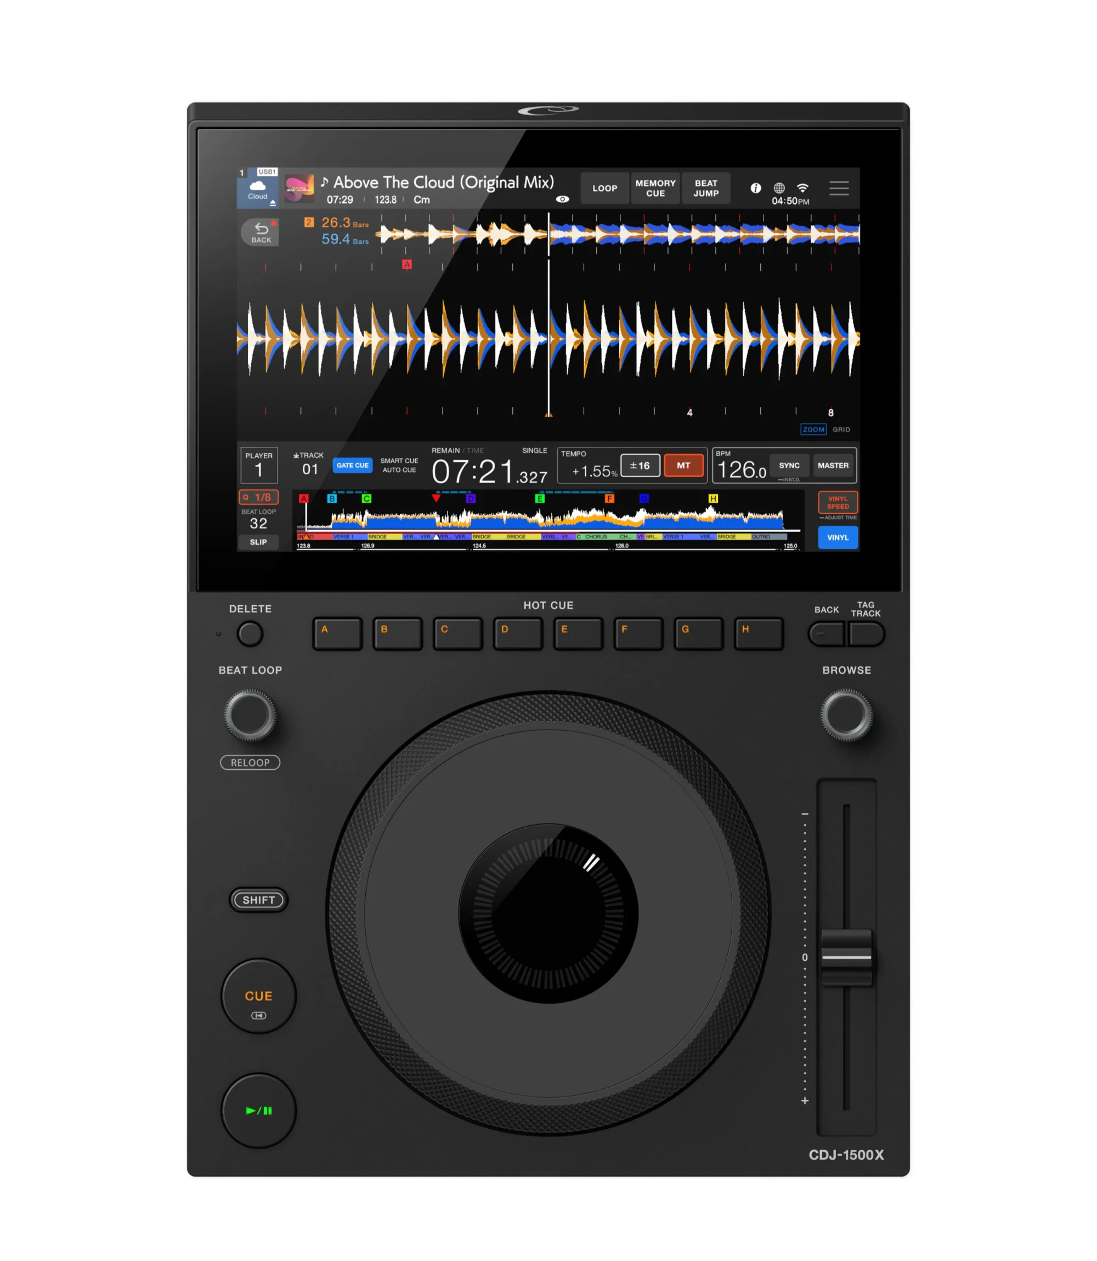Toggle the blue VINYL mode button

[838, 537]
